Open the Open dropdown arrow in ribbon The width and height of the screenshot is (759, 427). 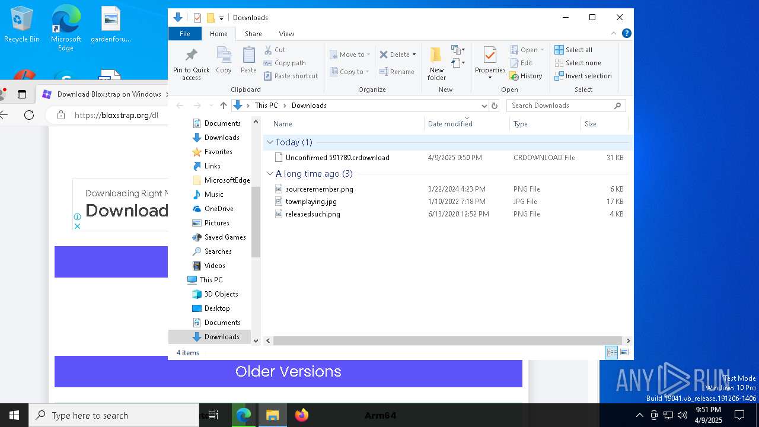pyautogui.click(x=542, y=50)
